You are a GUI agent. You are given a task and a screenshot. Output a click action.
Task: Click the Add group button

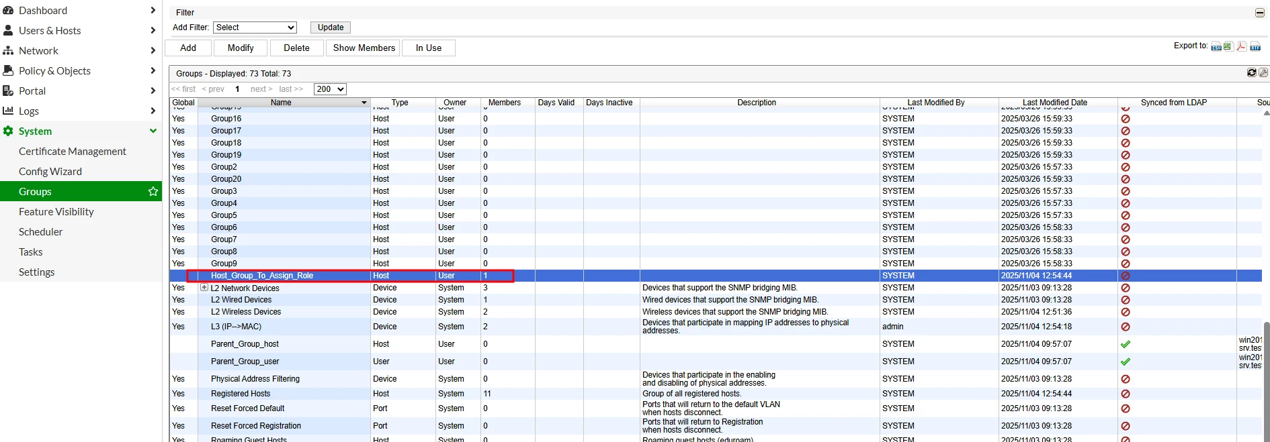(188, 48)
